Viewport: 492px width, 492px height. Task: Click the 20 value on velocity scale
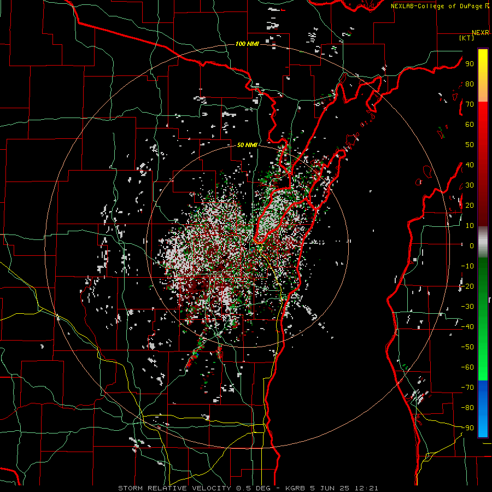click(x=470, y=206)
